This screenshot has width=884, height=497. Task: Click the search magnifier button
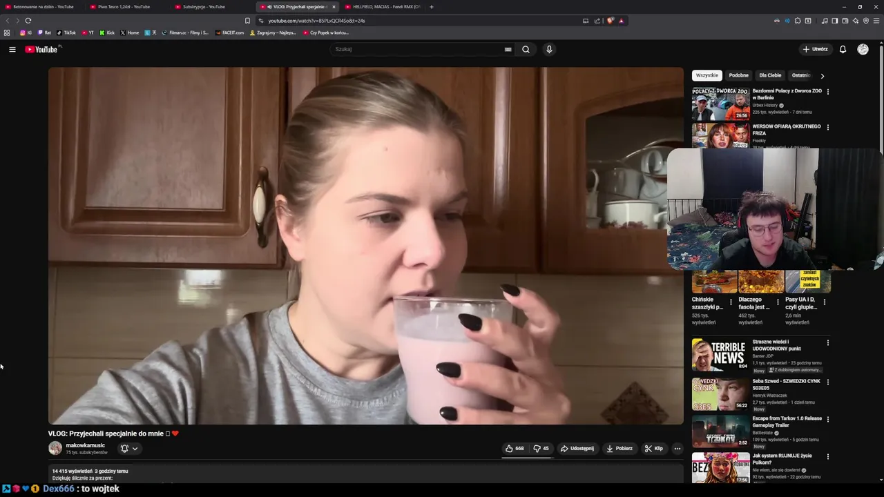point(526,49)
